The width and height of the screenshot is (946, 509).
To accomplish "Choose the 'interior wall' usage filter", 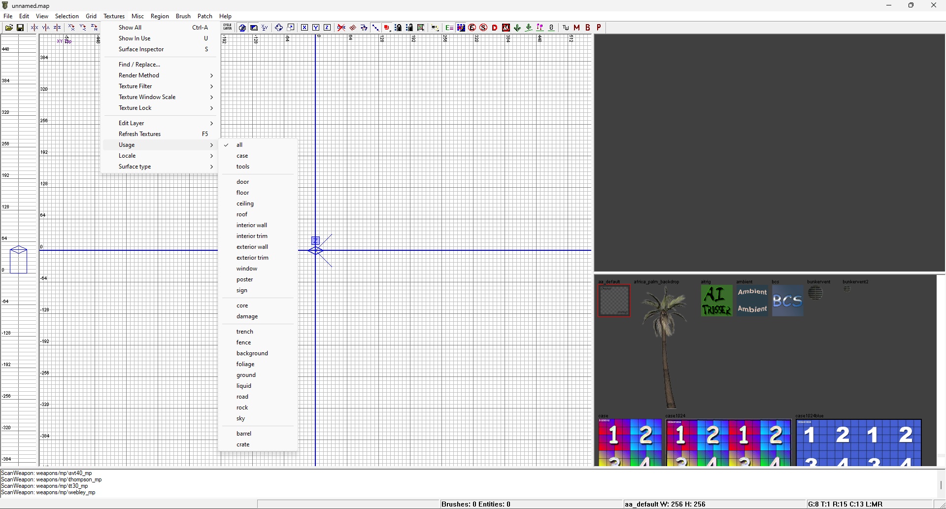I will pos(252,225).
